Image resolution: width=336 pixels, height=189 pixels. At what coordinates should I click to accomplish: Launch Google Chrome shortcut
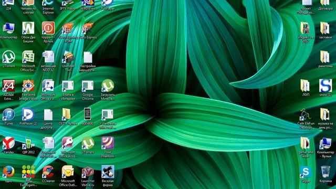coord(88,90)
